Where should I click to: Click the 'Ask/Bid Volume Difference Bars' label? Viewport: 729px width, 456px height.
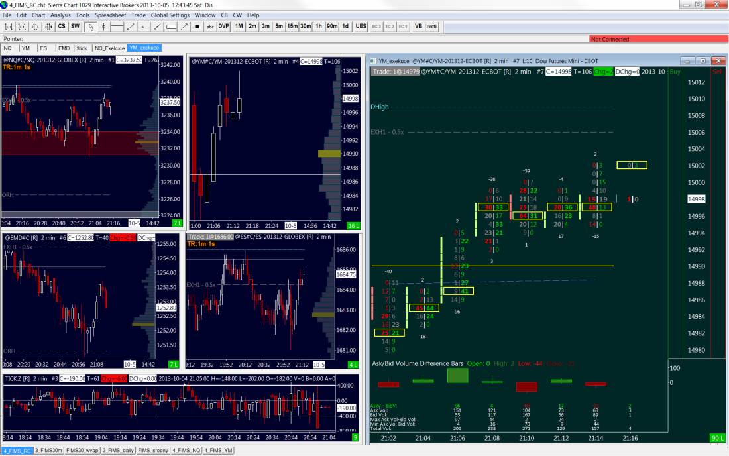coord(418,363)
